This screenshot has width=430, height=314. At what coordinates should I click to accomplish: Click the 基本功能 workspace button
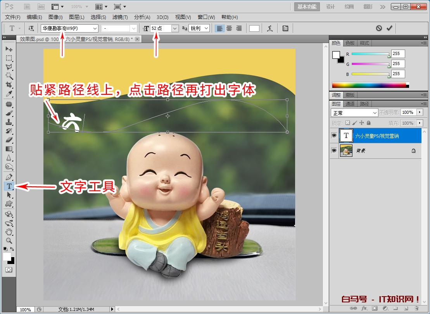307,7
